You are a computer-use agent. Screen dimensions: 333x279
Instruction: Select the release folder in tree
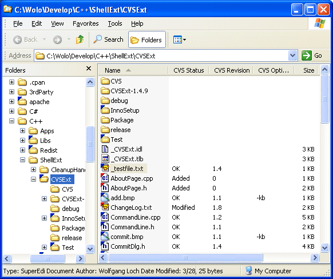tap(66, 238)
